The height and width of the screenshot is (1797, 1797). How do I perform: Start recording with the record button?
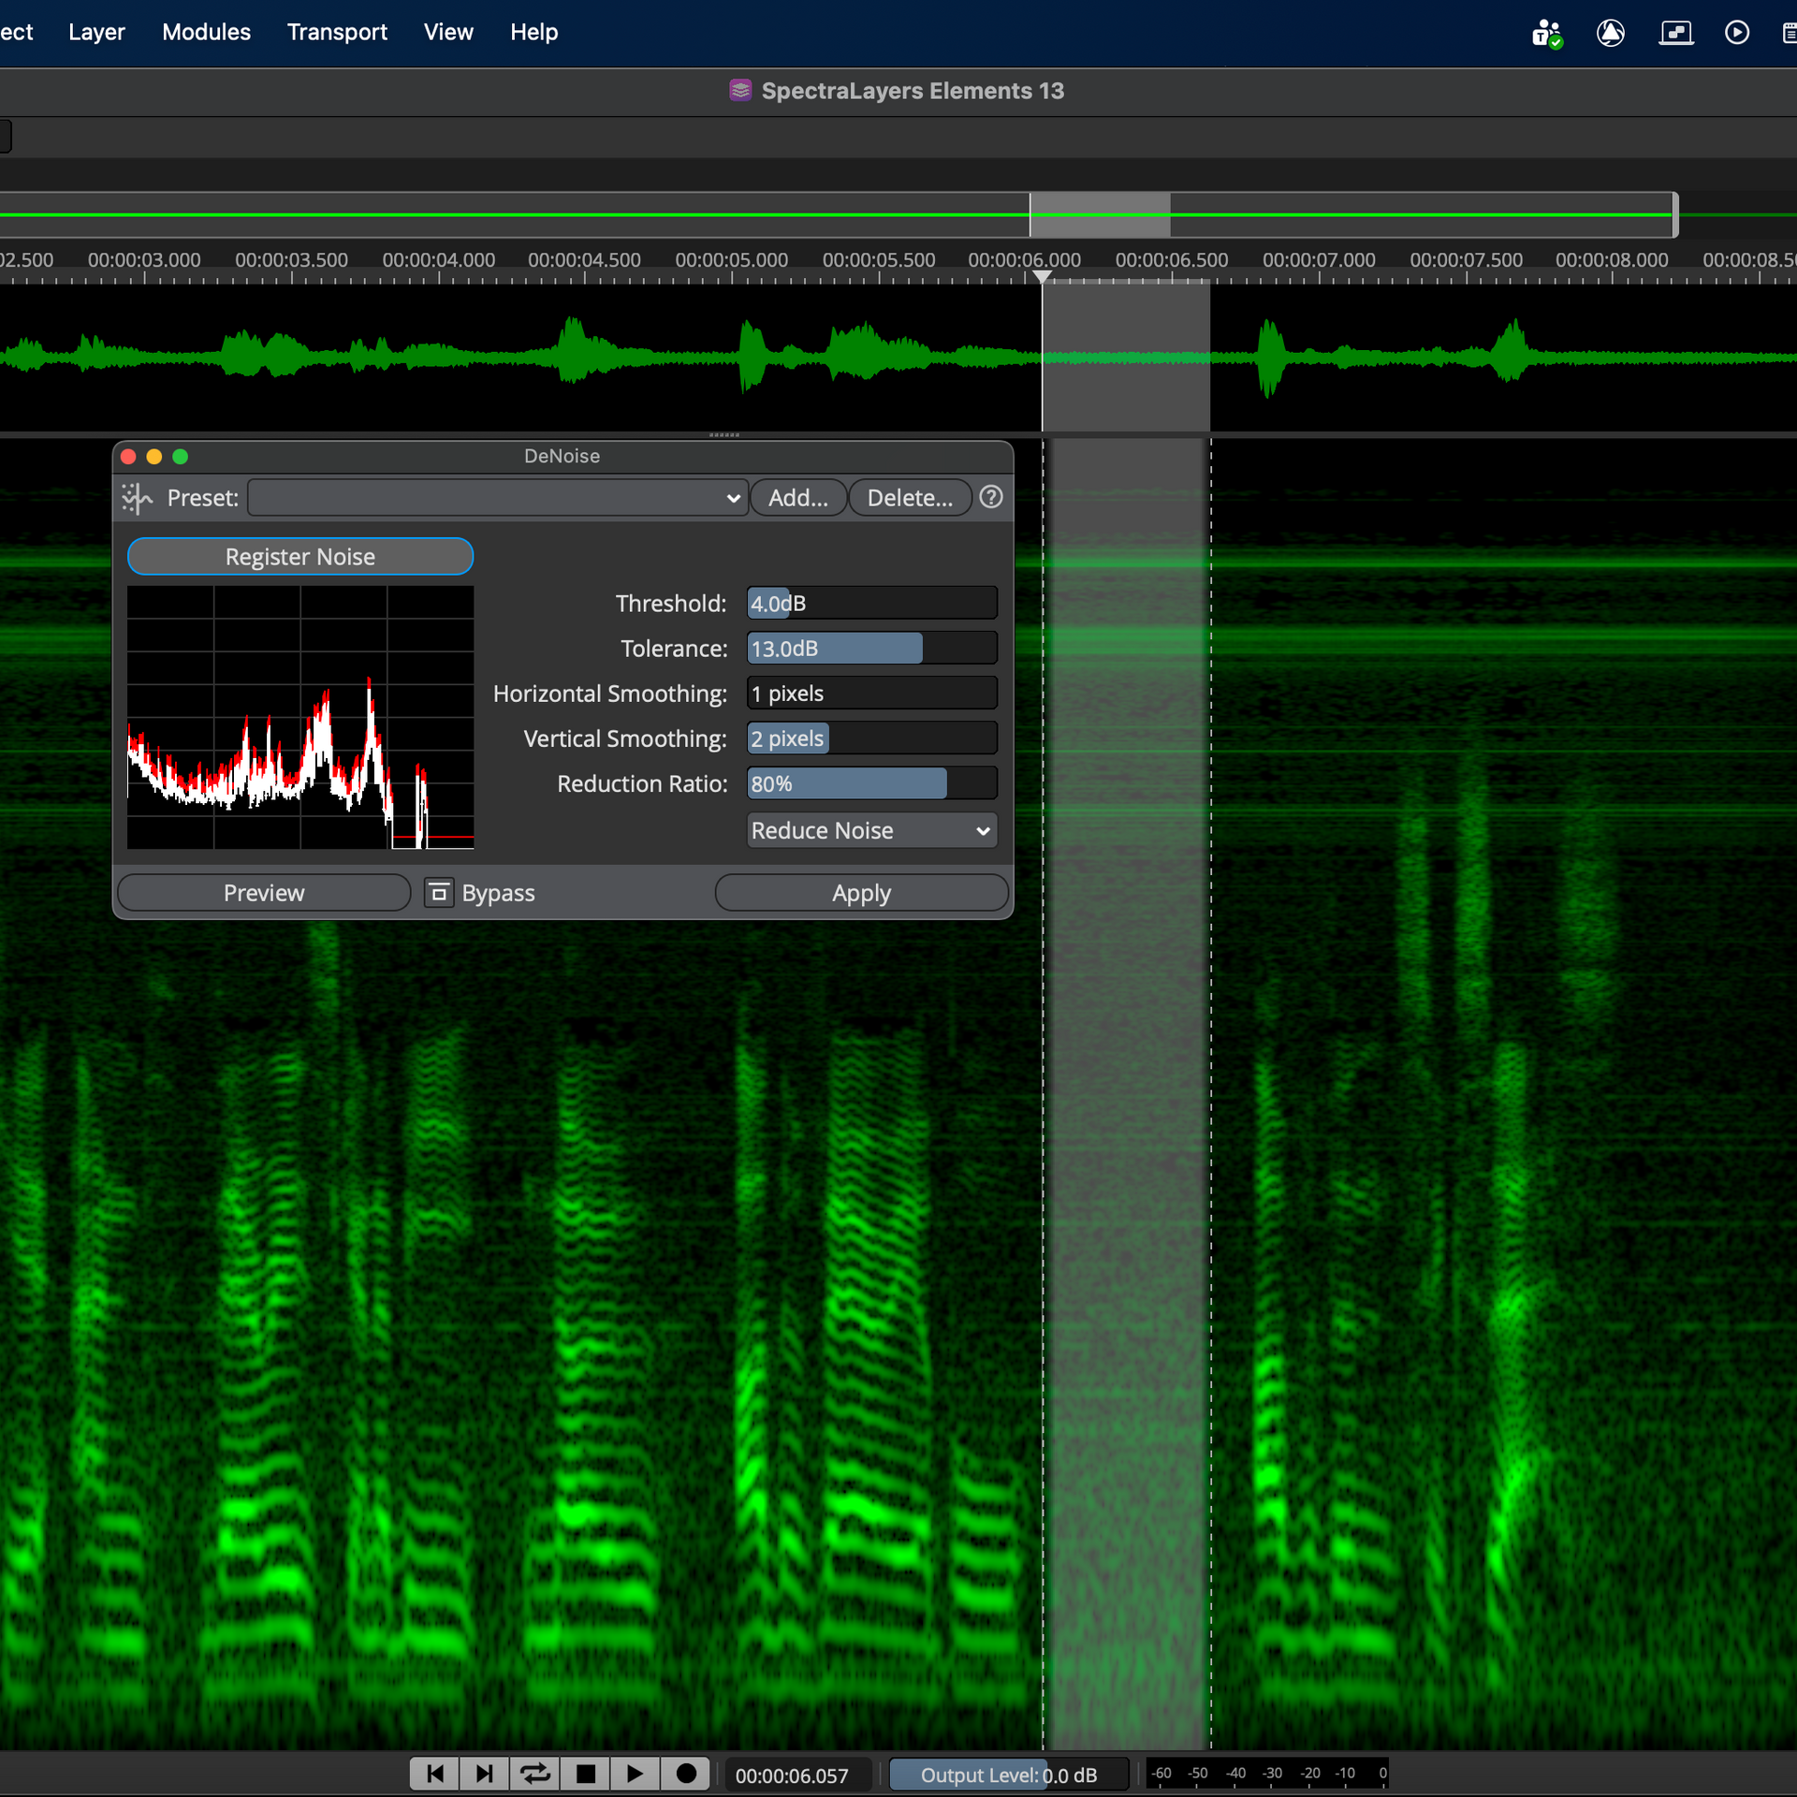[686, 1774]
